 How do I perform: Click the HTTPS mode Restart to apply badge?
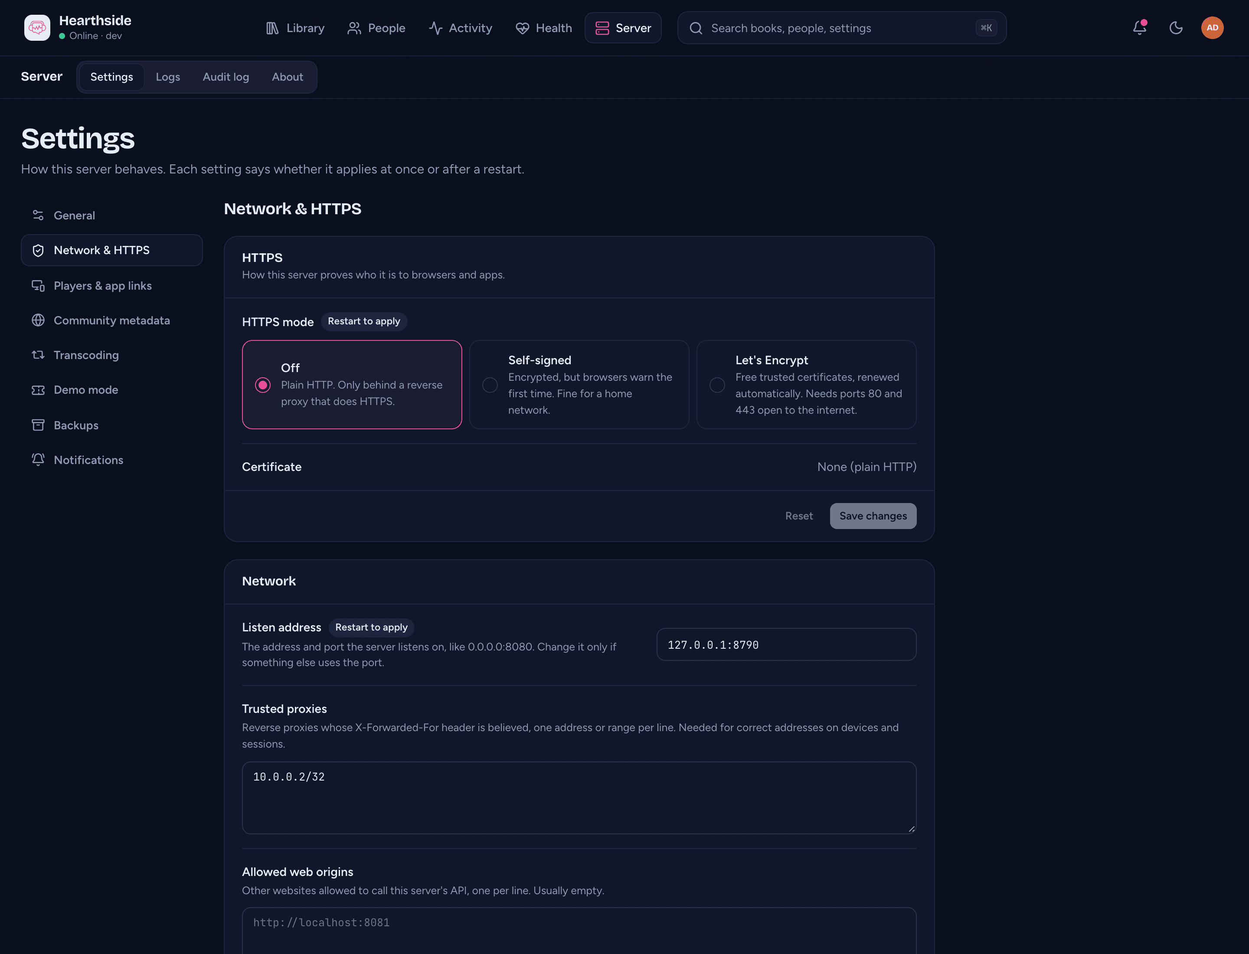pos(364,321)
